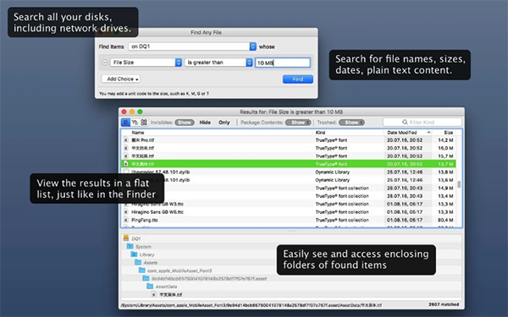Click file icon of PingFang.ttc row
This screenshot has height=317, width=508.
126,220
